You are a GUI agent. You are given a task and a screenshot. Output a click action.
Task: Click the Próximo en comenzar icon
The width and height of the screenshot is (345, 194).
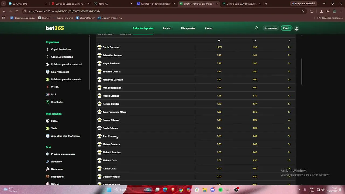[x=48, y=154]
